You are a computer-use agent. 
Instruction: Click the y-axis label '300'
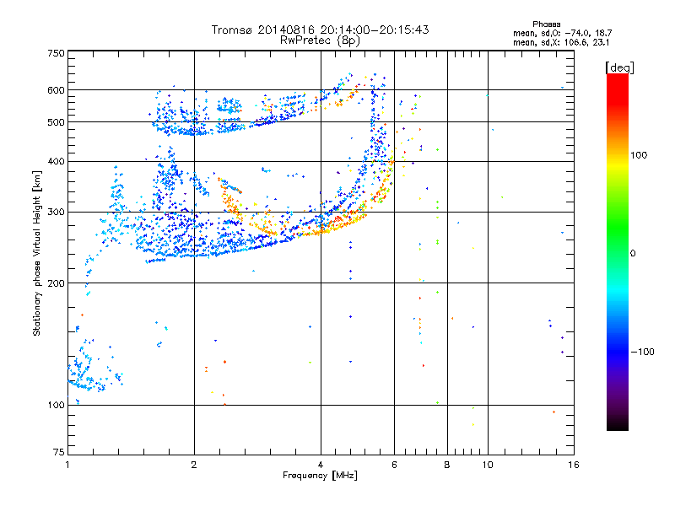56,213
